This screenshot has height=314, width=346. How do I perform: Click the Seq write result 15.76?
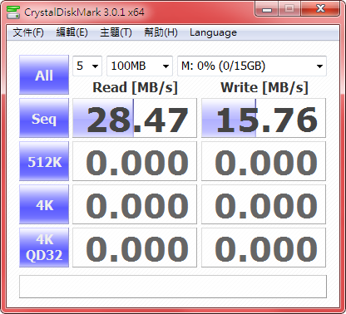click(264, 118)
